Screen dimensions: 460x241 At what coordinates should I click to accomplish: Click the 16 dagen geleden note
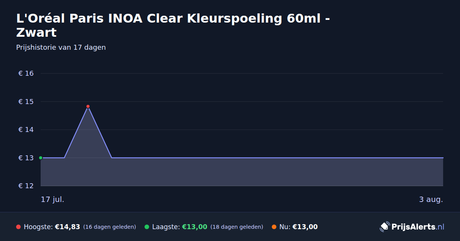pos(110,227)
